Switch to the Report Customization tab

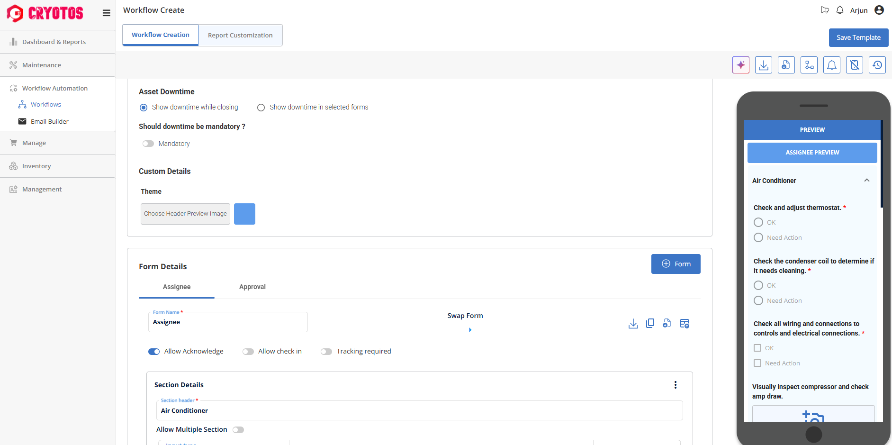tap(240, 36)
